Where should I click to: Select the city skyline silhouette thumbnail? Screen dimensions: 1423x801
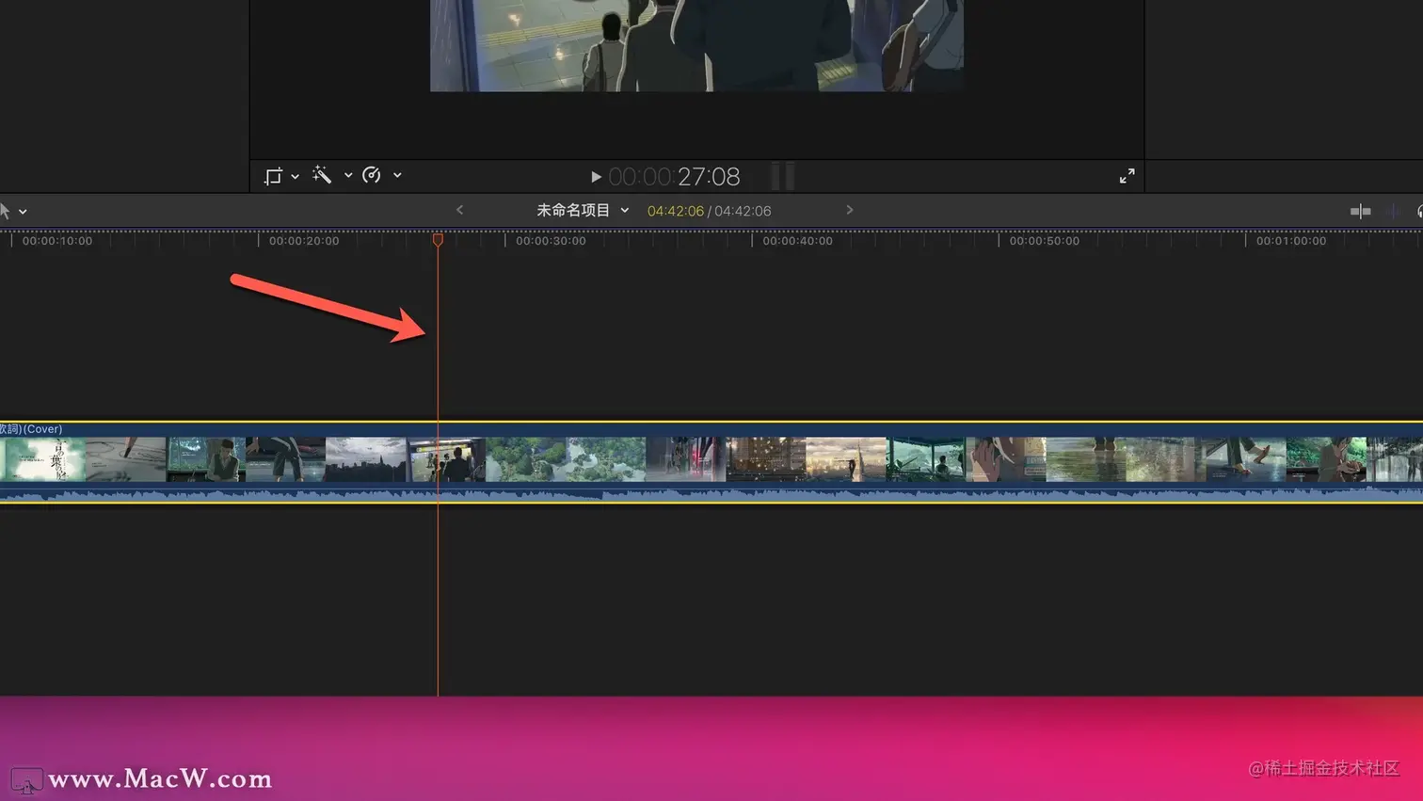[366, 459]
